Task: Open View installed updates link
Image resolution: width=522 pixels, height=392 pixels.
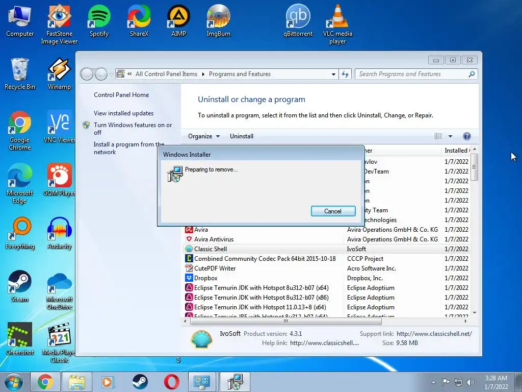Action: (123, 113)
